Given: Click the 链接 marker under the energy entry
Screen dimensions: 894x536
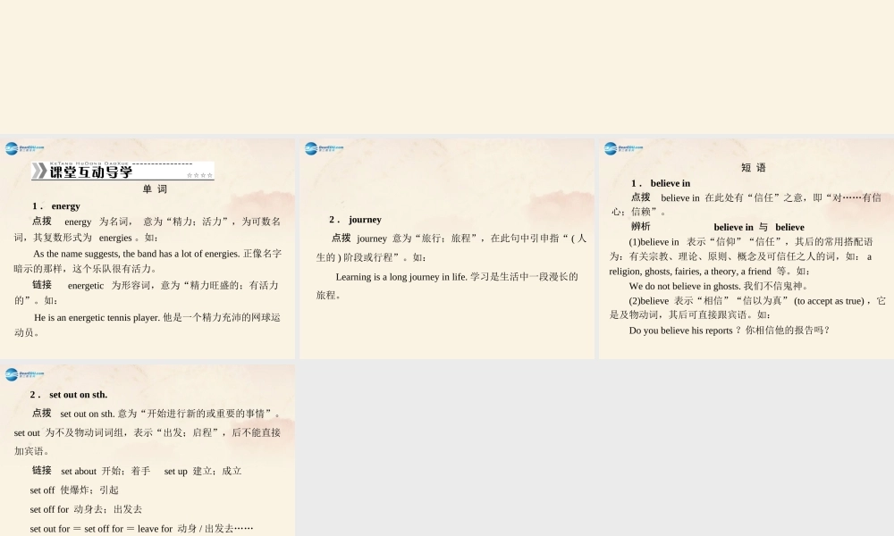Looking at the screenshot, I should click(x=41, y=285).
